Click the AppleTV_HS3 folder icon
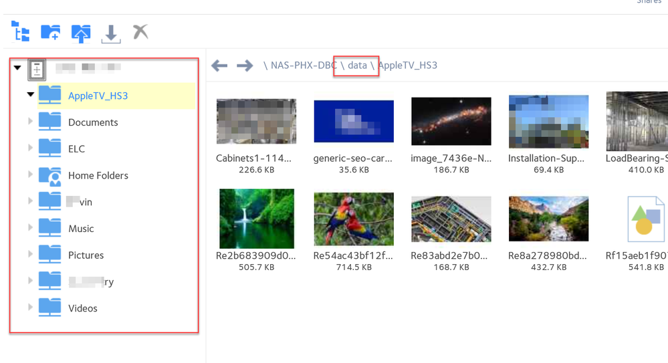This screenshot has height=363, width=668. [50, 94]
